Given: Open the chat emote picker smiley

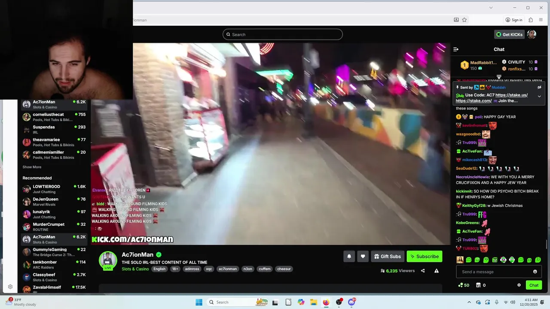Looking at the screenshot, I should click(535, 272).
